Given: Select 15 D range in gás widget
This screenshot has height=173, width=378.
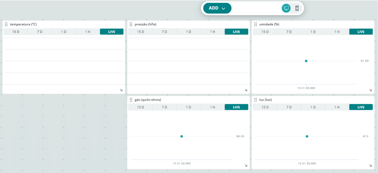Looking at the screenshot, I should tap(141, 107).
